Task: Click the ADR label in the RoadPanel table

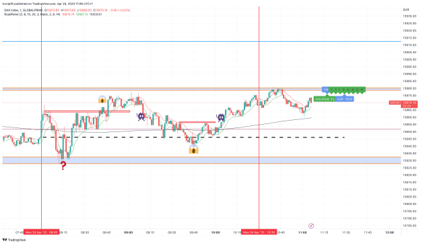Action: [344, 99]
